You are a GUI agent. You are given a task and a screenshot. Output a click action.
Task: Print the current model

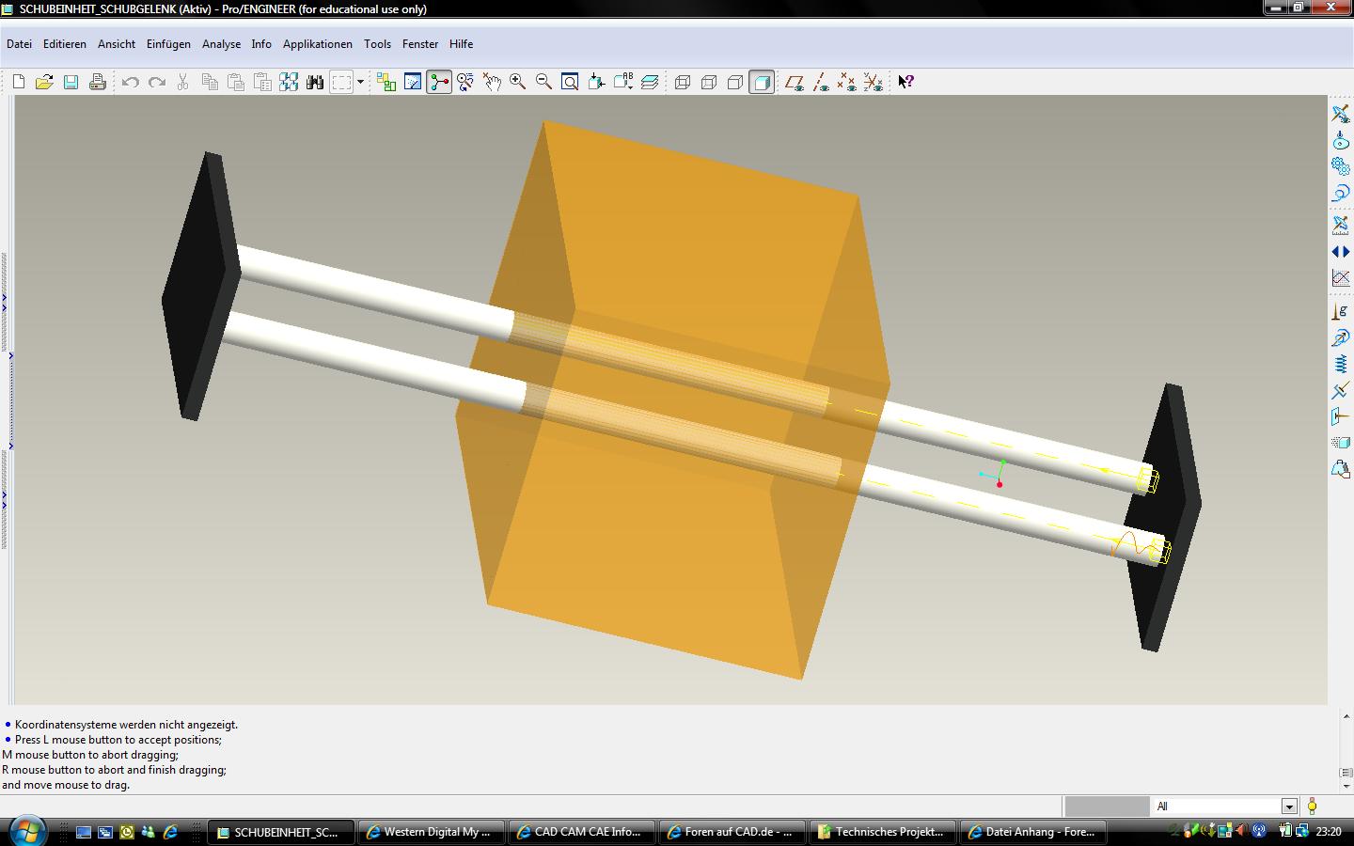pyautogui.click(x=97, y=82)
